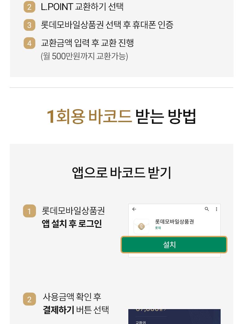The width and height of the screenshot is (243, 324).
Task: Click the search magnifier icon
Action: 207,209
